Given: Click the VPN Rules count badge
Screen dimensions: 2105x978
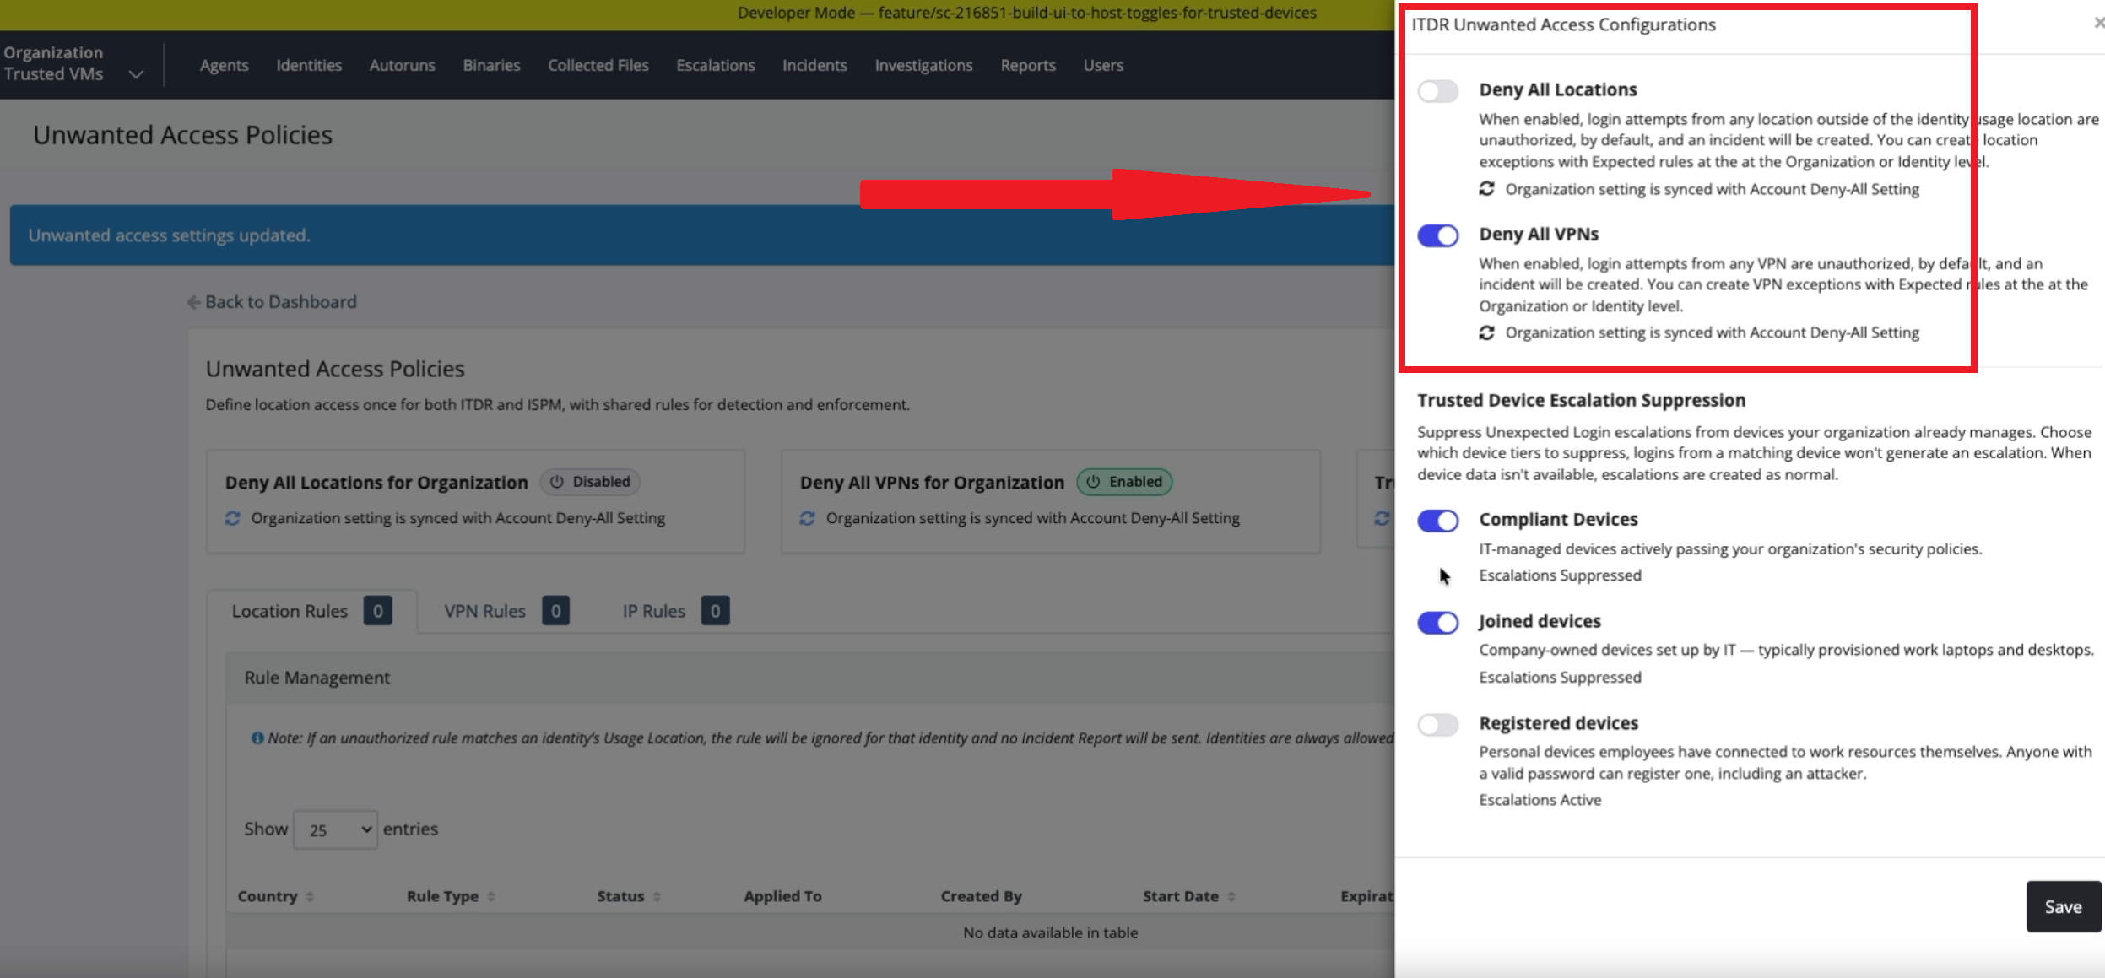Looking at the screenshot, I should pyautogui.click(x=555, y=611).
